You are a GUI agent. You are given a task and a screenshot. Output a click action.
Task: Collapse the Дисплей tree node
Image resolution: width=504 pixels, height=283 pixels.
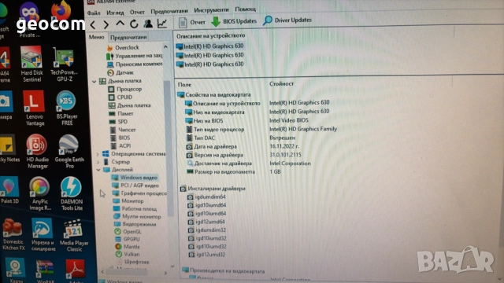98,170
